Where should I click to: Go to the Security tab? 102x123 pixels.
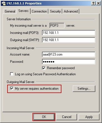(55, 11)
